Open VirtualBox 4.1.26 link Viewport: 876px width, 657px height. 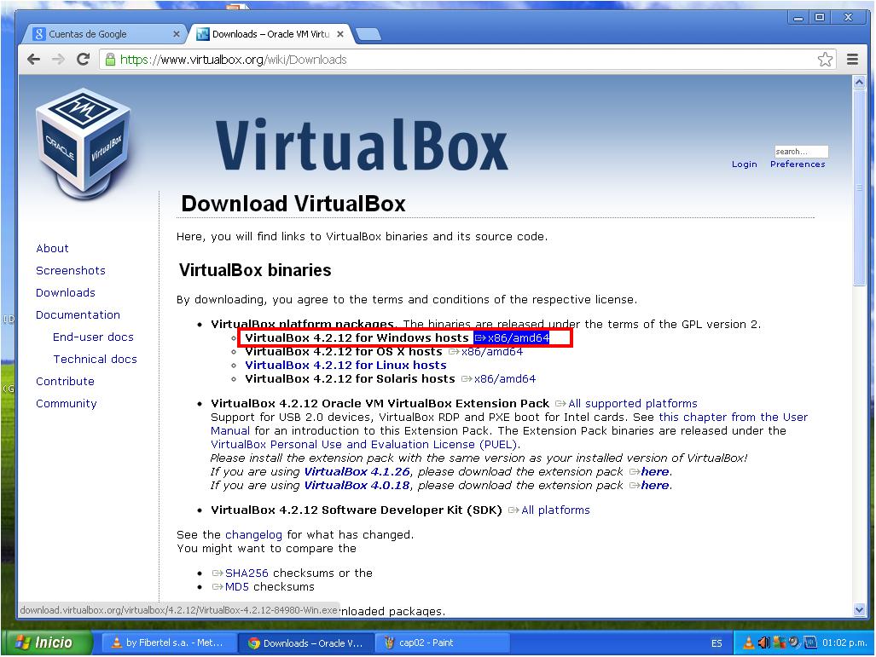tap(357, 472)
